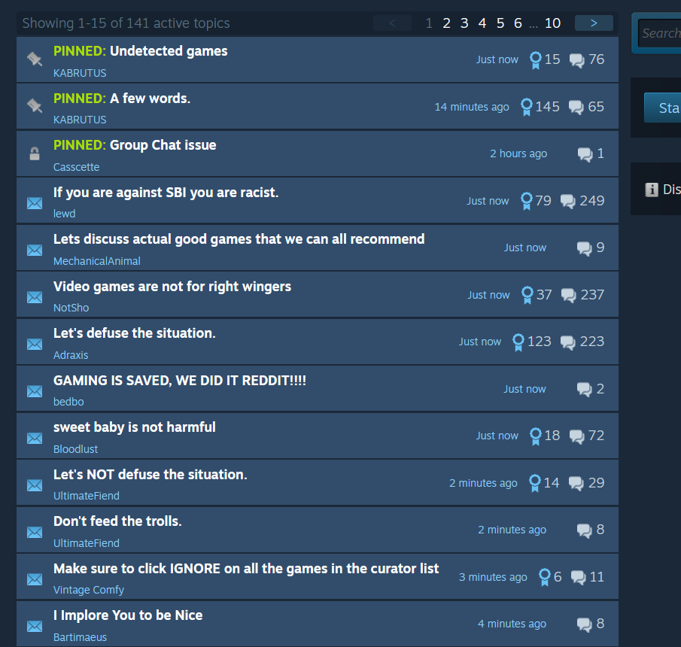
Task: Click the reply bubble icon on Don't feed the trolls
Action: [584, 530]
